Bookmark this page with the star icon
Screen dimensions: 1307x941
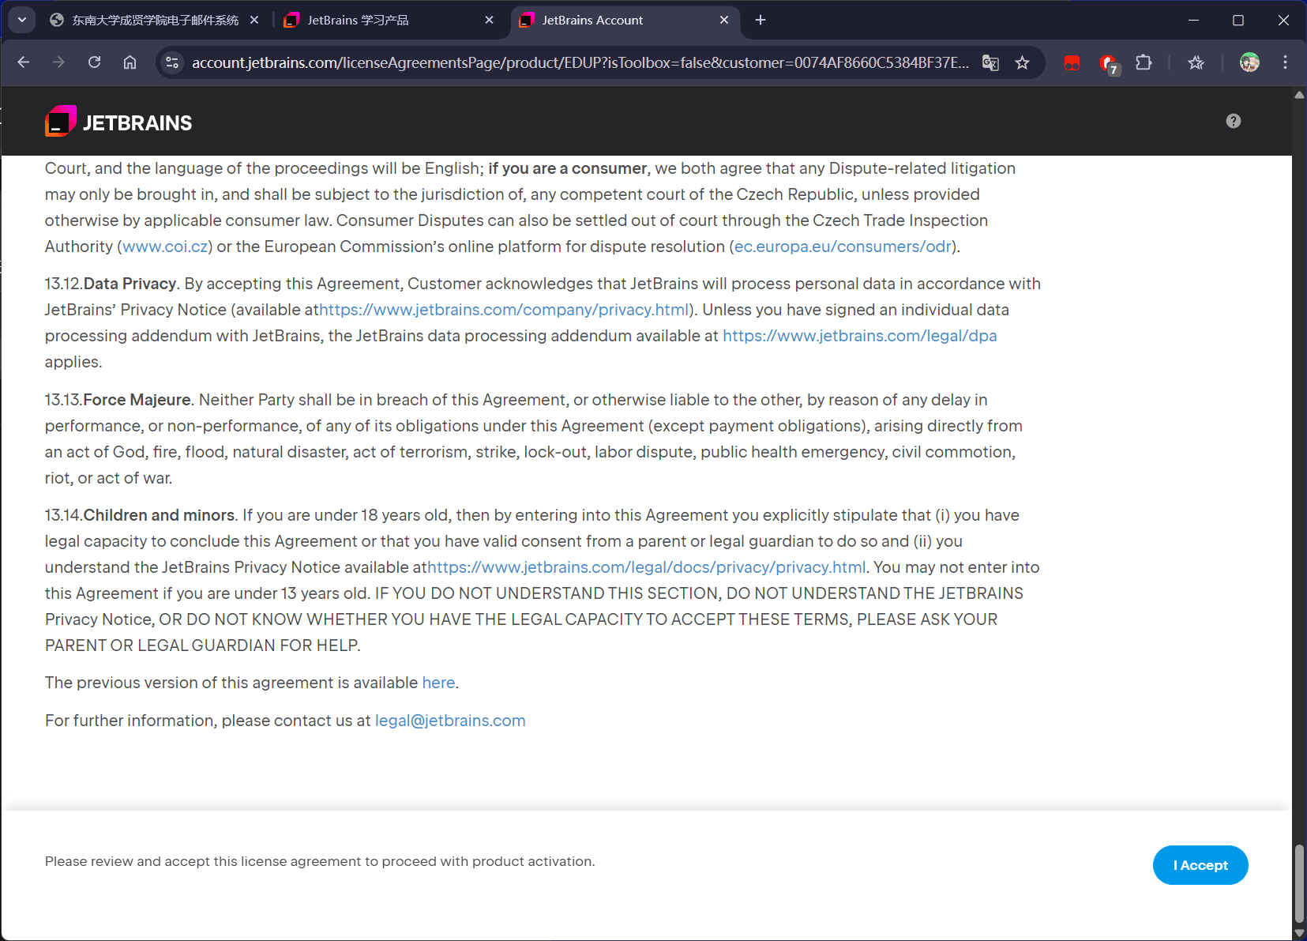[x=1022, y=62]
